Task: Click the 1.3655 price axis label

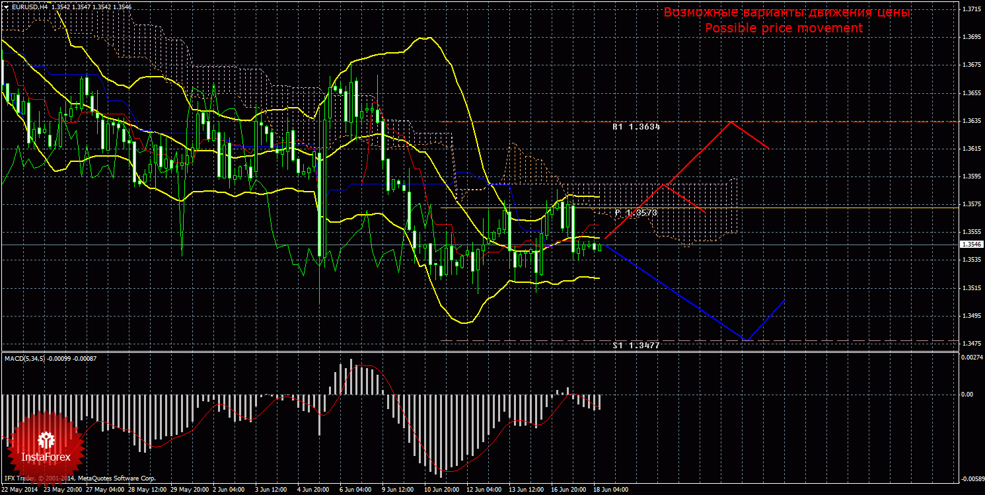Action: click(x=970, y=93)
